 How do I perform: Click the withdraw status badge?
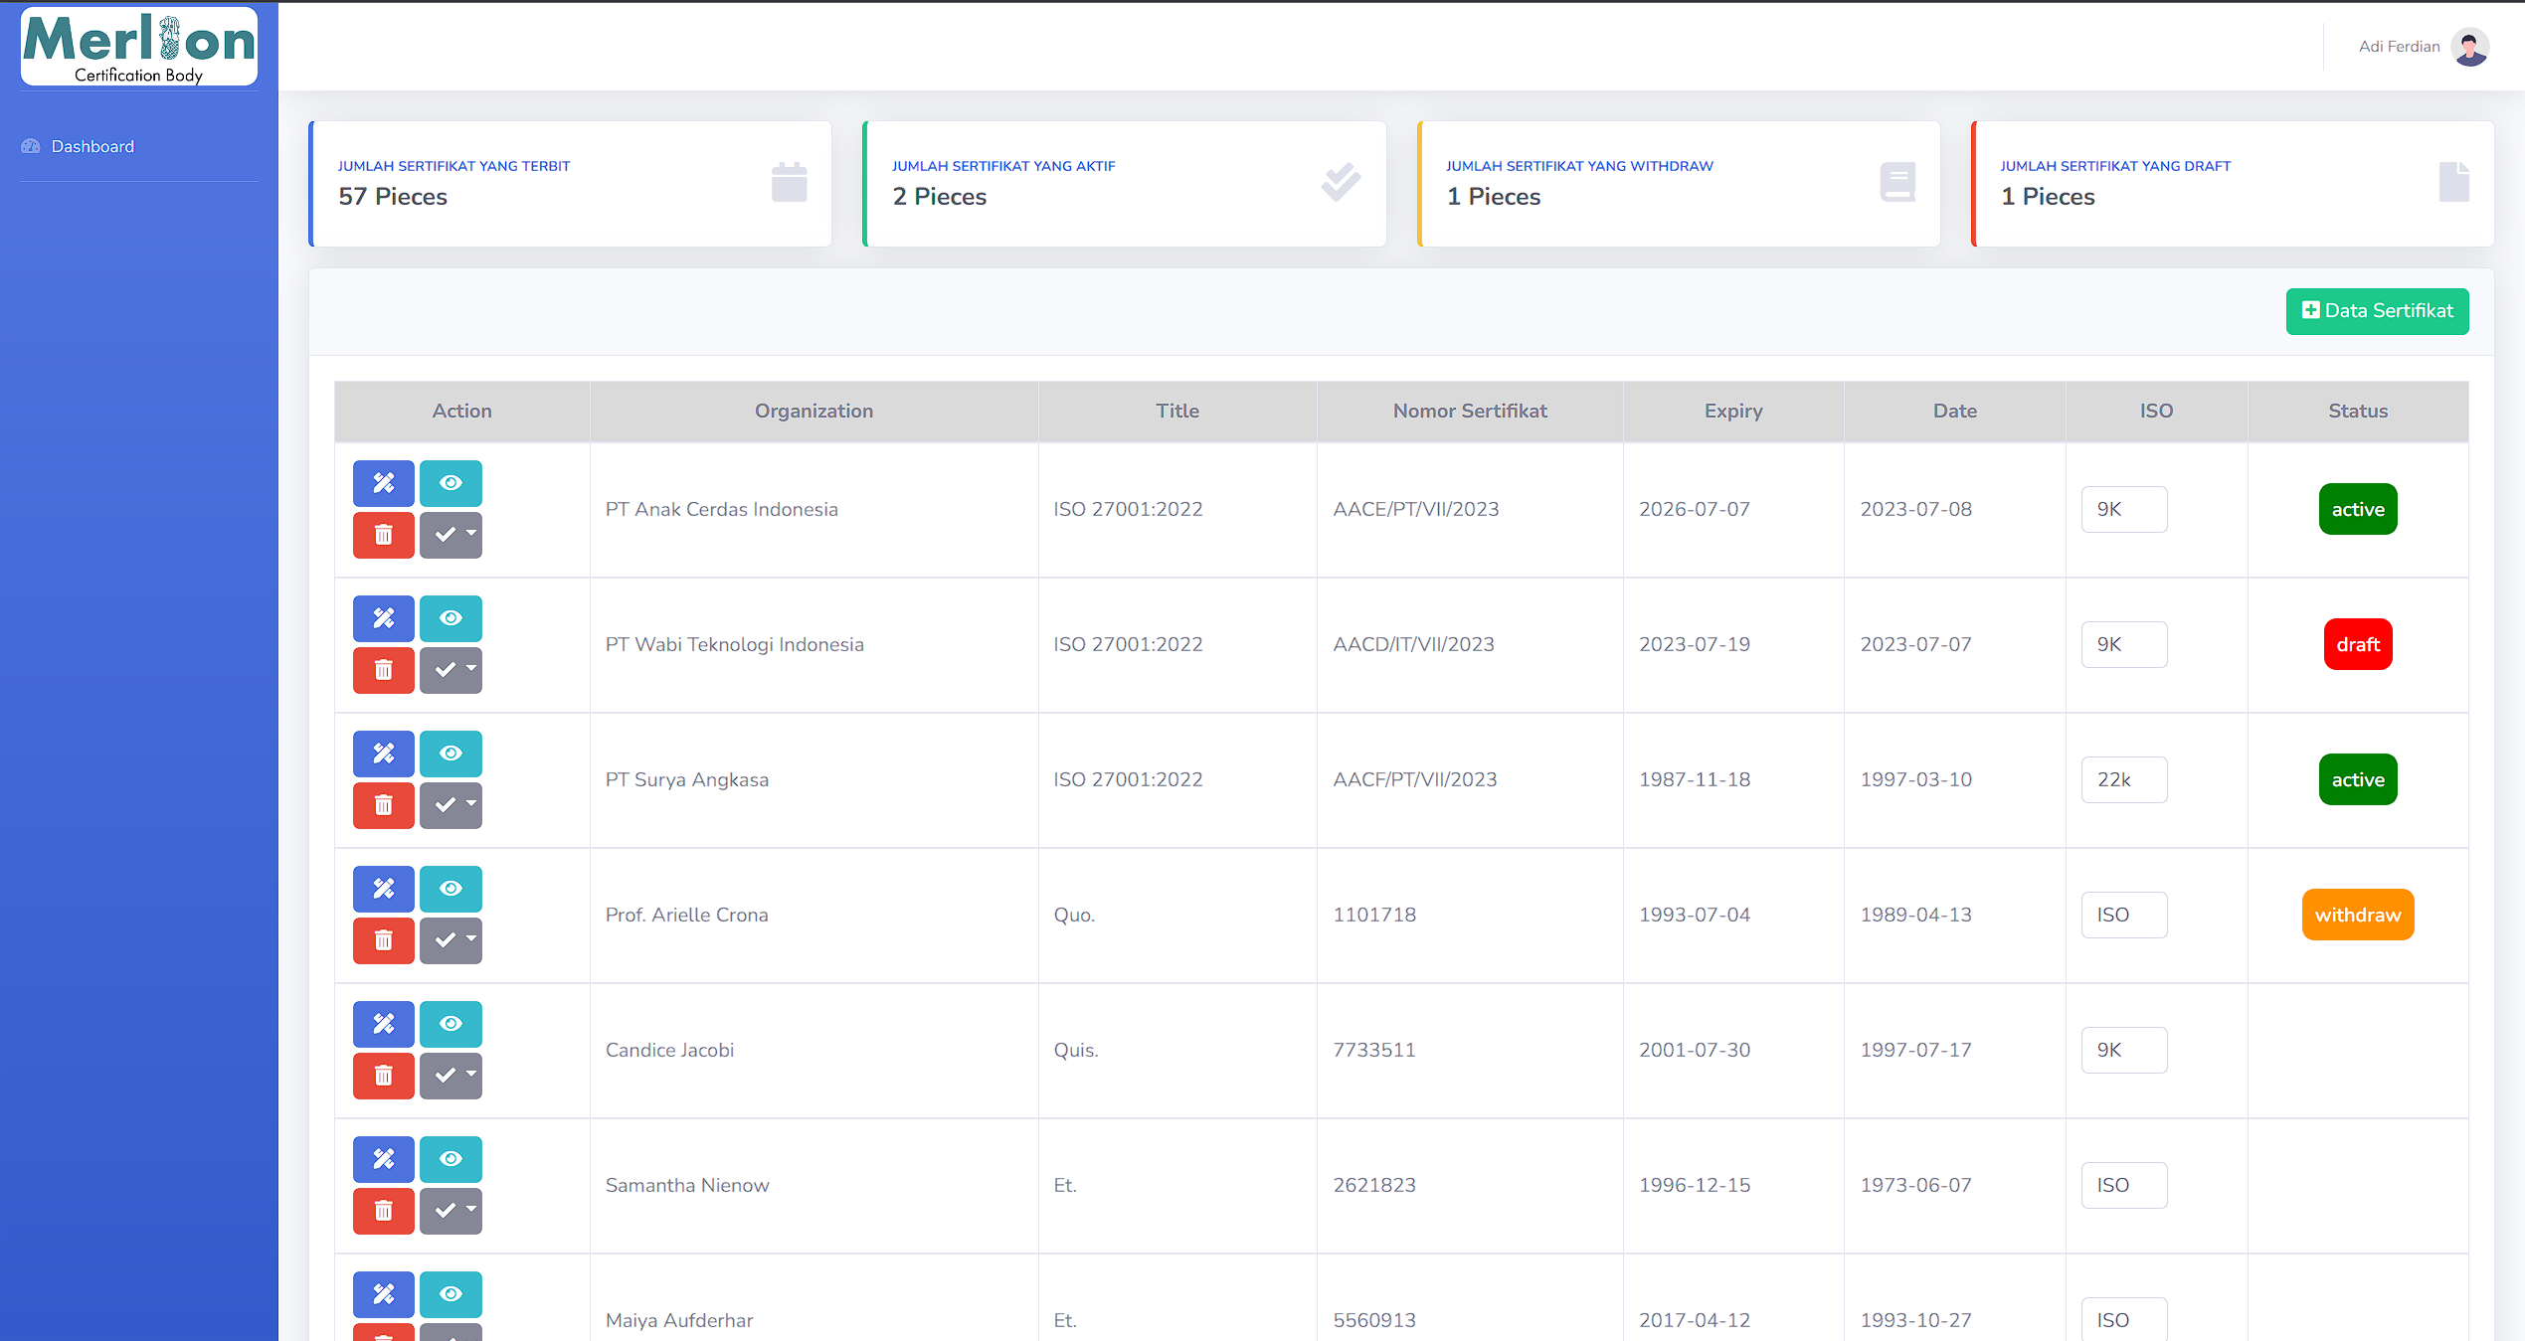[2357, 915]
